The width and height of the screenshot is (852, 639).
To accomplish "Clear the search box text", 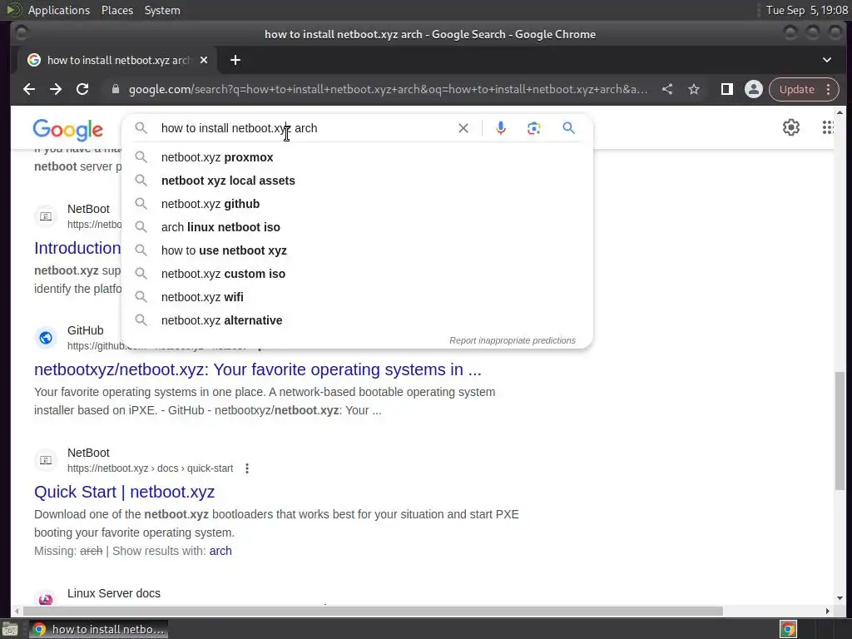I will pos(463,128).
